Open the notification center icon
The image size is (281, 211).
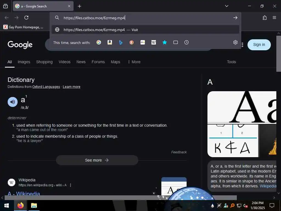point(272,206)
